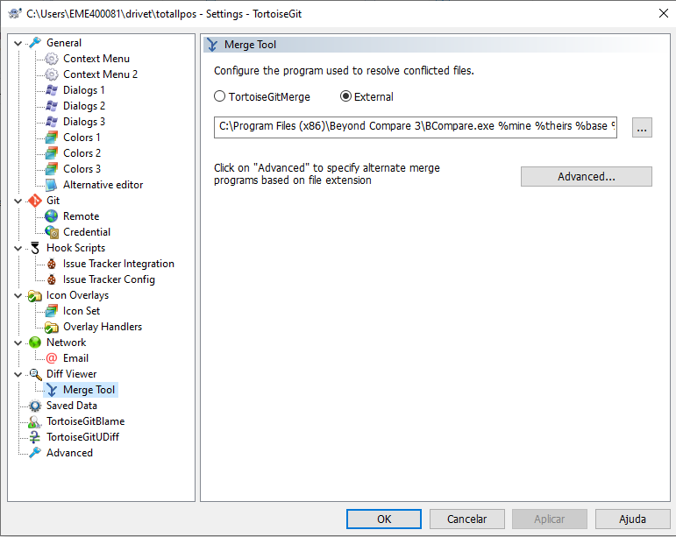This screenshot has width=676, height=537.
Task: Click the TortoiseGitUDiff icon
Action: coord(35,437)
